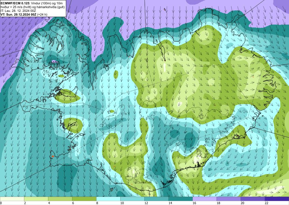Click the "IT: Lau. 28. 12. 2024 00Z" line
The width and height of the screenshot is (289, 205).
18,11
